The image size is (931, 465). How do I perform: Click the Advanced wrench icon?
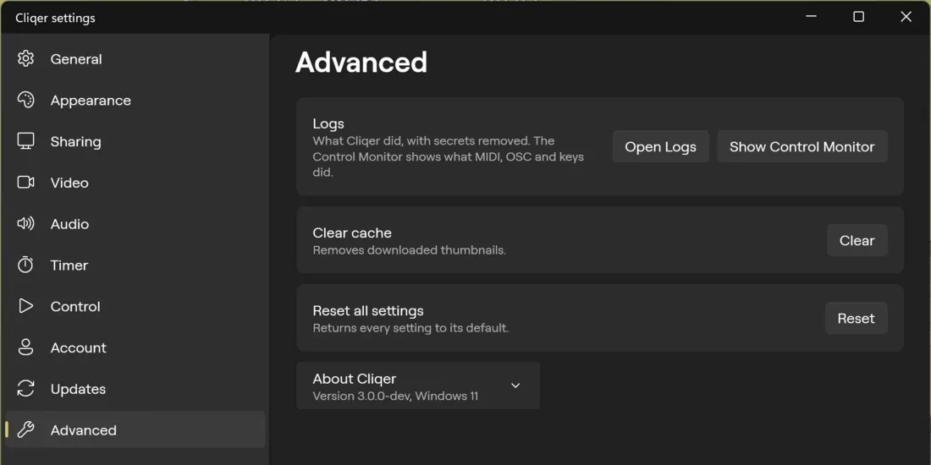pyautogui.click(x=25, y=429)
